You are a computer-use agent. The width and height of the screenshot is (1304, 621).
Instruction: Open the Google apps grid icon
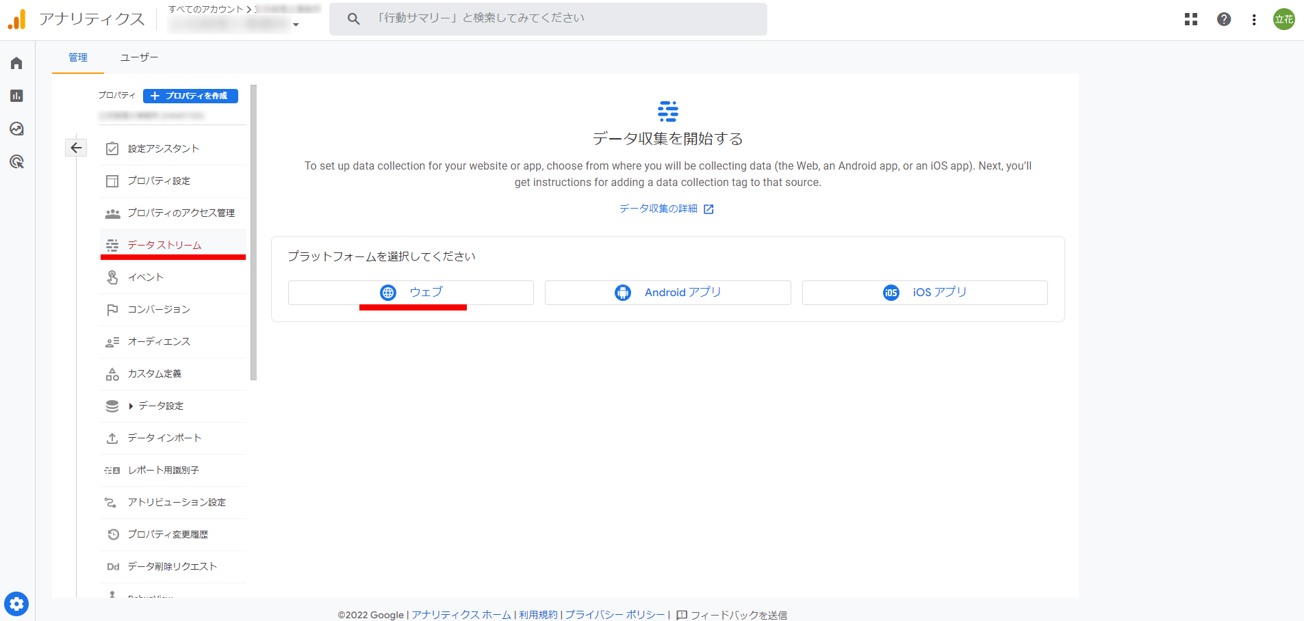pos(1191,19)
